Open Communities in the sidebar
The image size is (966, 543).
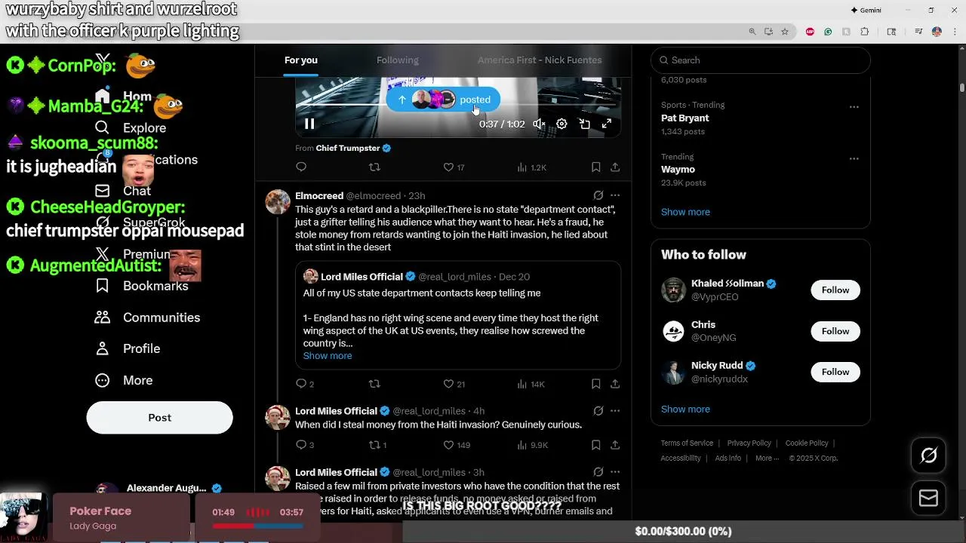tap(147, 318)
